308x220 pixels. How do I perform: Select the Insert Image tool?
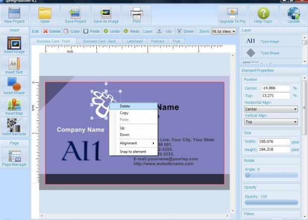[13, 45]
